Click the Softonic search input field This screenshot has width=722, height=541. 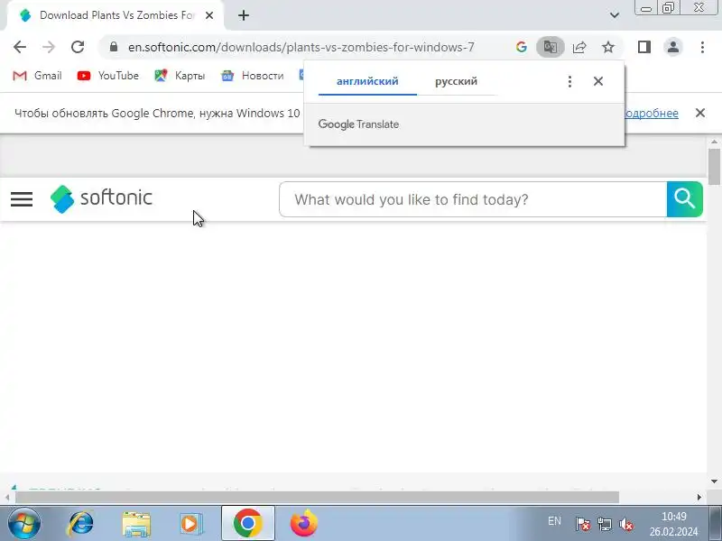[473, 199]
